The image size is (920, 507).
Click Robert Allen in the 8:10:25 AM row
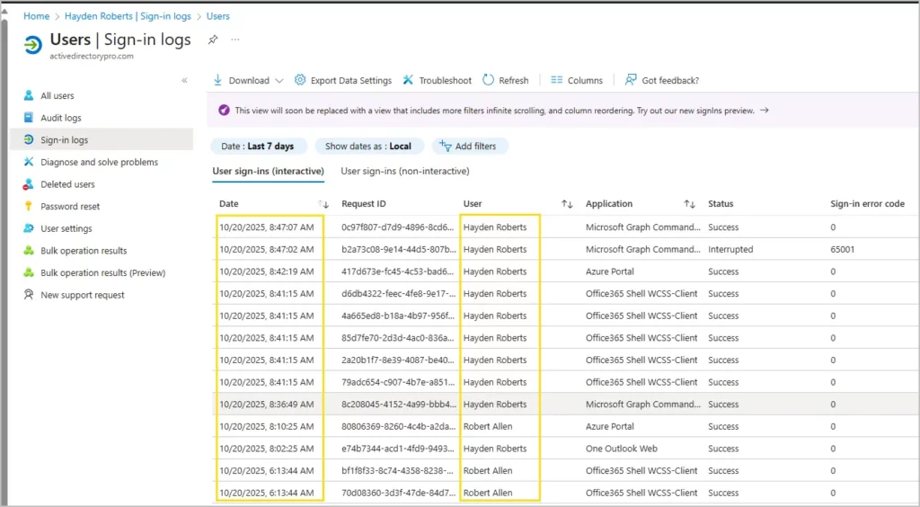[488, 427]
